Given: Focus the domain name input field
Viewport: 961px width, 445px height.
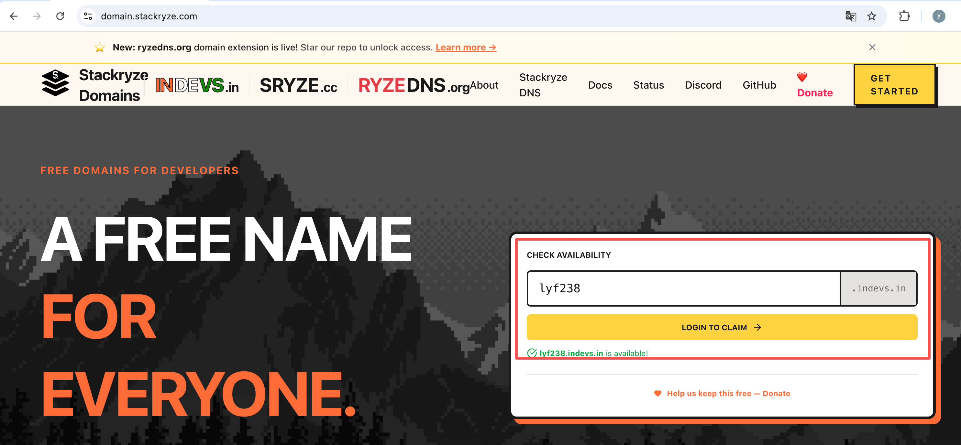Looking at the screenshot, I should click(683, 288).
